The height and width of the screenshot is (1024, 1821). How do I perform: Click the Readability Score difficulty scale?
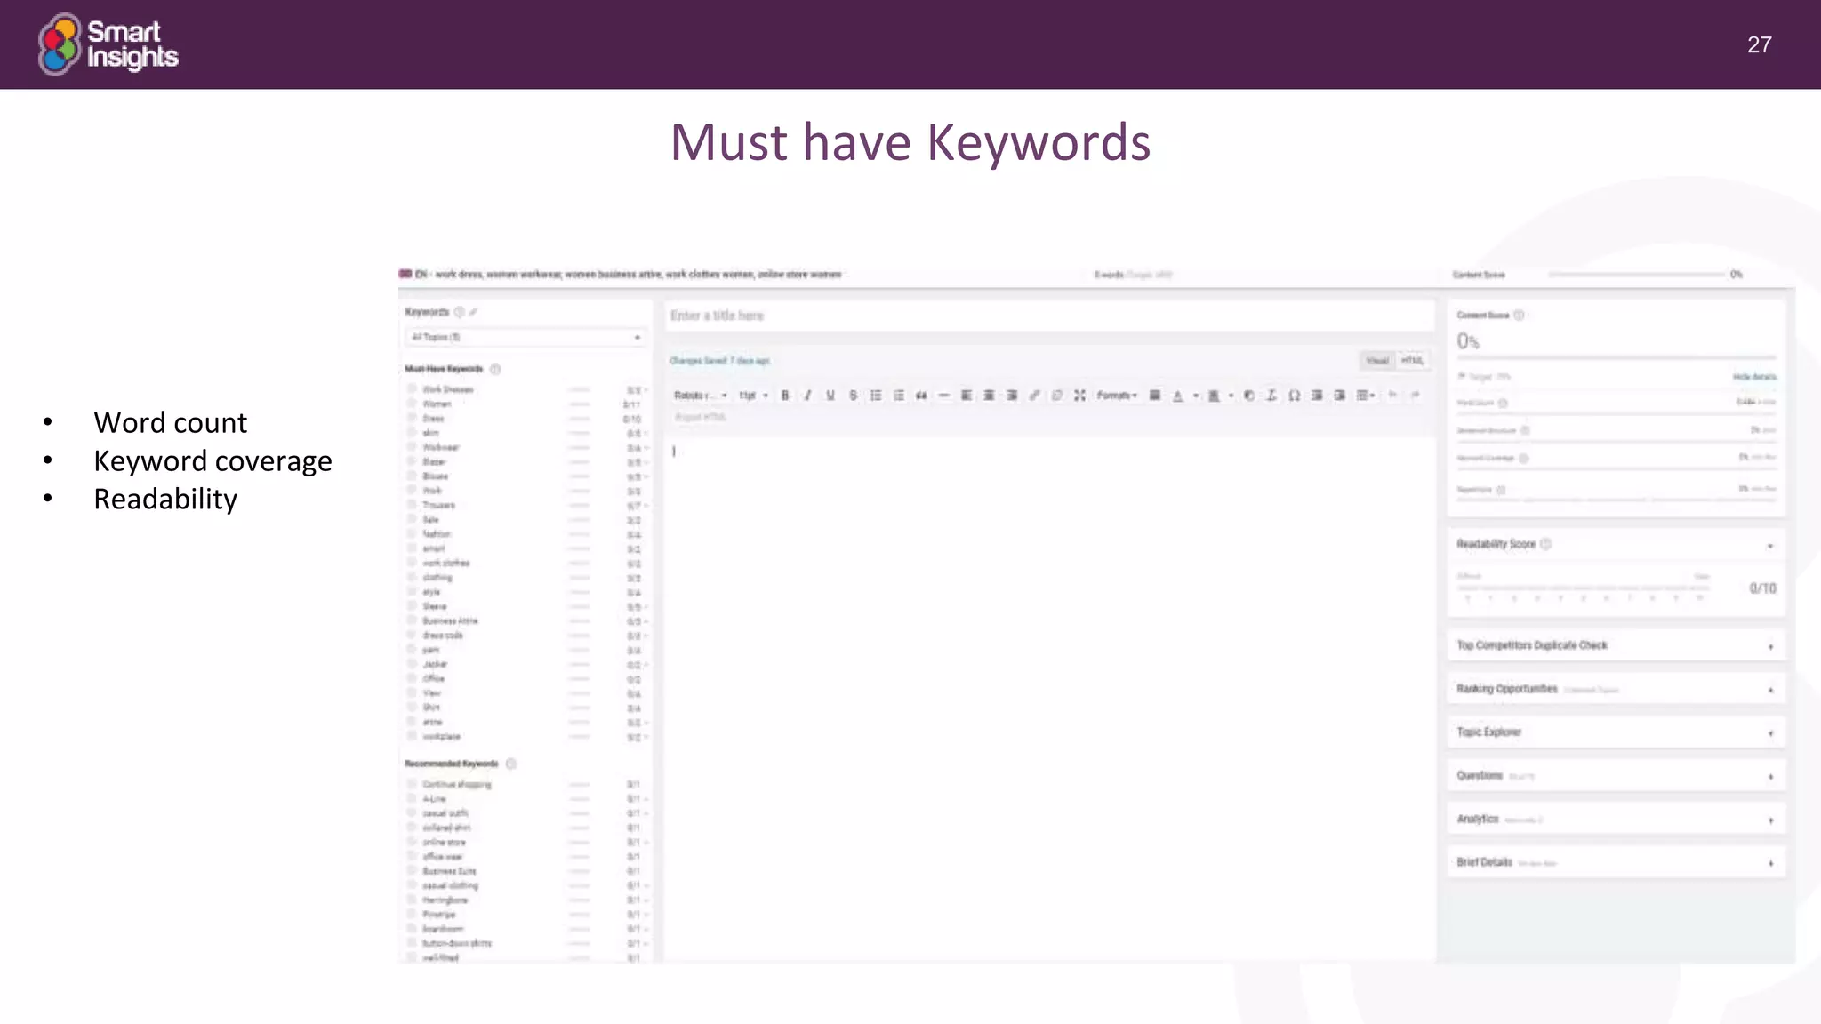pos(1584,588)
